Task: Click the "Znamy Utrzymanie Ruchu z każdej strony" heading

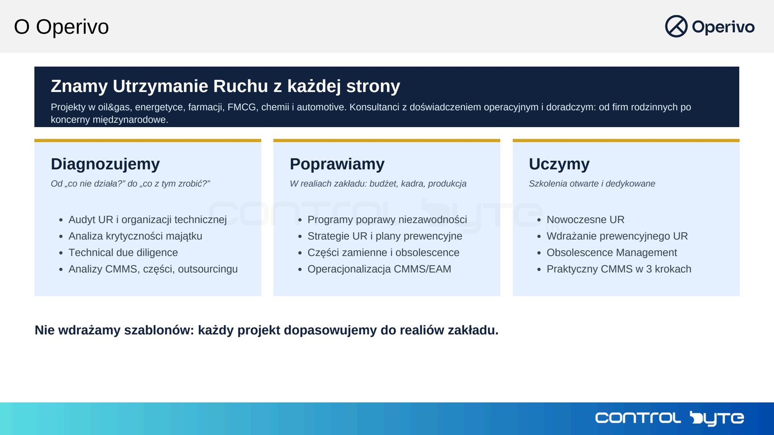Action: [225, 86]
